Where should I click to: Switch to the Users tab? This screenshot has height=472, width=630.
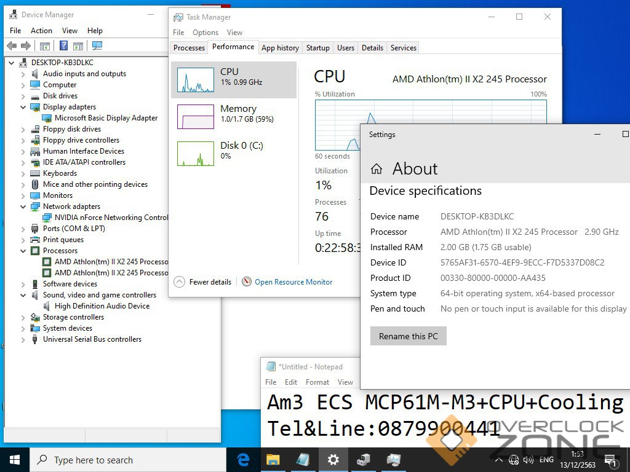pos(346,48)
